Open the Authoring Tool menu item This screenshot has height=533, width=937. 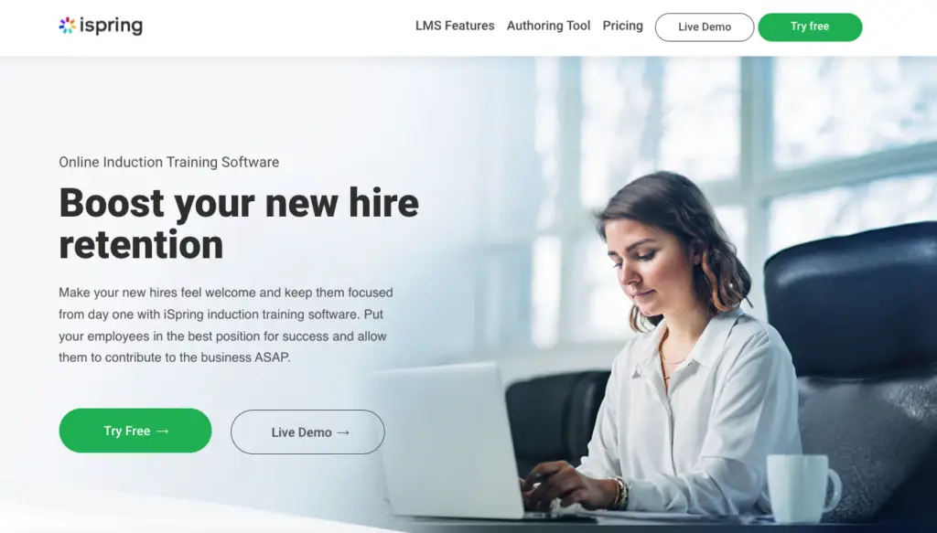click(549, 26)
